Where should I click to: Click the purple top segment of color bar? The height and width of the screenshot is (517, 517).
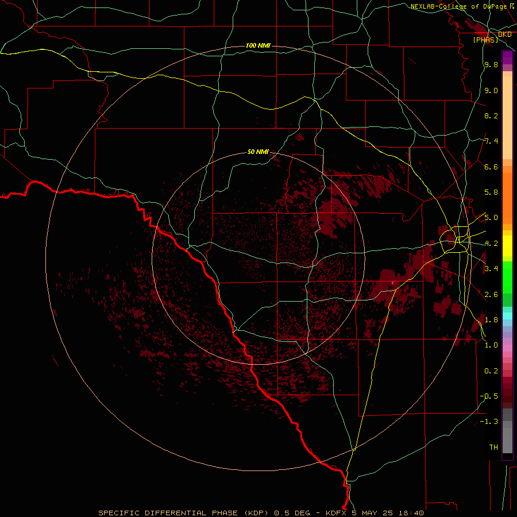click(507, 58)
